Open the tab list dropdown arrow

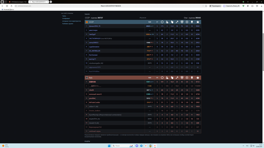(6, 2)
